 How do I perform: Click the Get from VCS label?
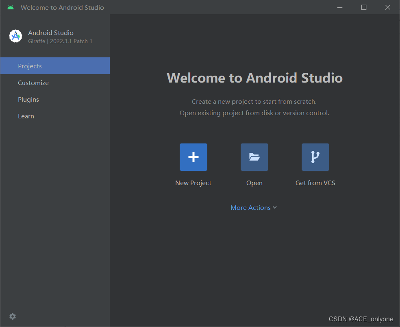click(315, 183)
